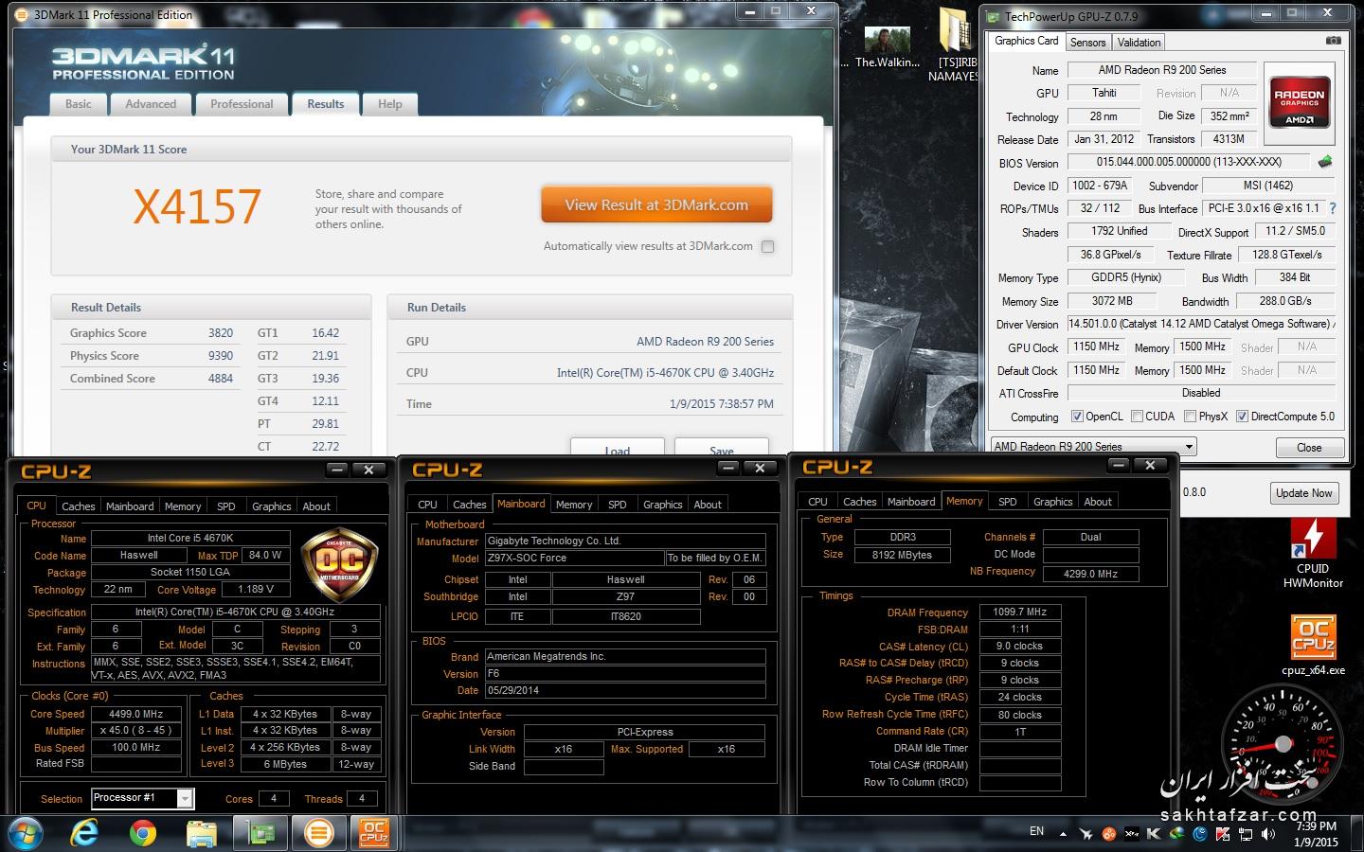Toggle the CUDA checkbox in GPU-Z
The height and width of the screenshot is (852, 1364).
1137,417
